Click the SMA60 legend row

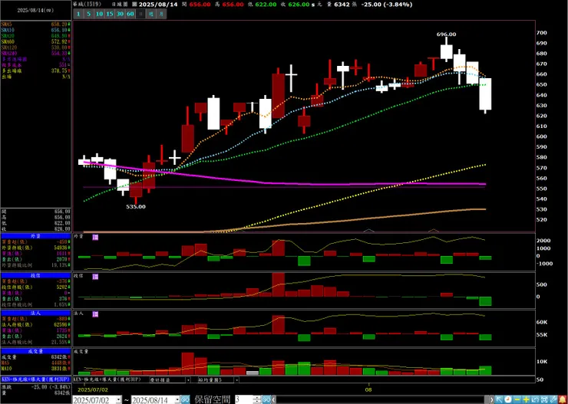pyautogui.click(x=36, y=42)
